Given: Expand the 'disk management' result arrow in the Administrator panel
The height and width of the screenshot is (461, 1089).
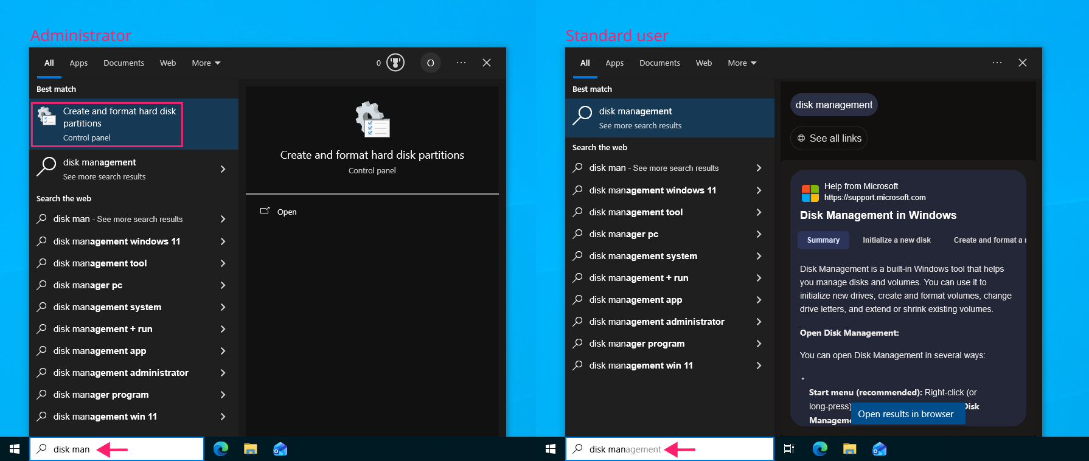Looking at the screenshot, I should click(223, 169).
